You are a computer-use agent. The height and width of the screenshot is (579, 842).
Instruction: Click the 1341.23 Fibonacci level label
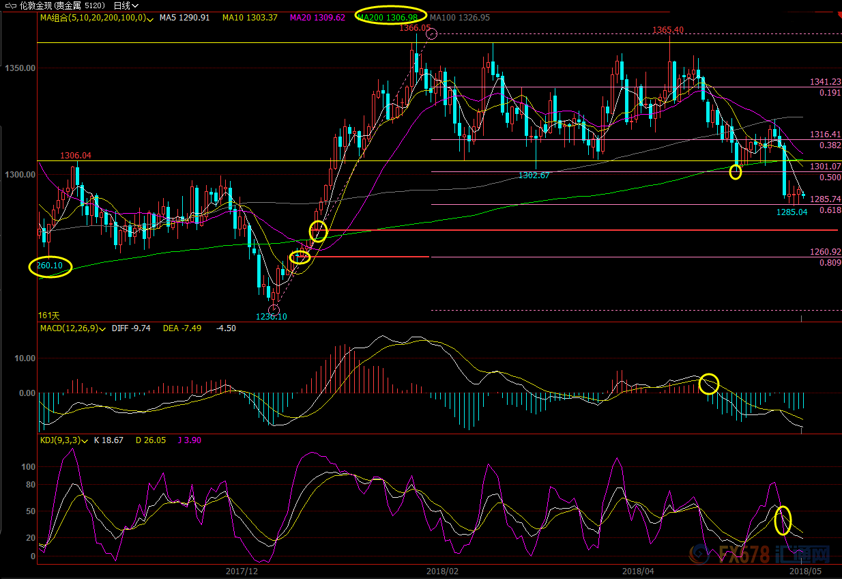(825, 82)
